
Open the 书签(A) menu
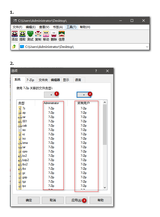(58, 27)
